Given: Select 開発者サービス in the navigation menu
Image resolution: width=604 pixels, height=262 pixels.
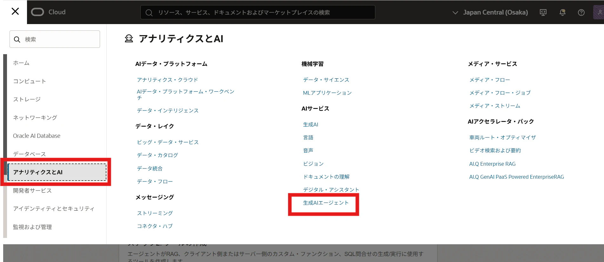Looking at the screenshot, I should (x=32, y=190).
